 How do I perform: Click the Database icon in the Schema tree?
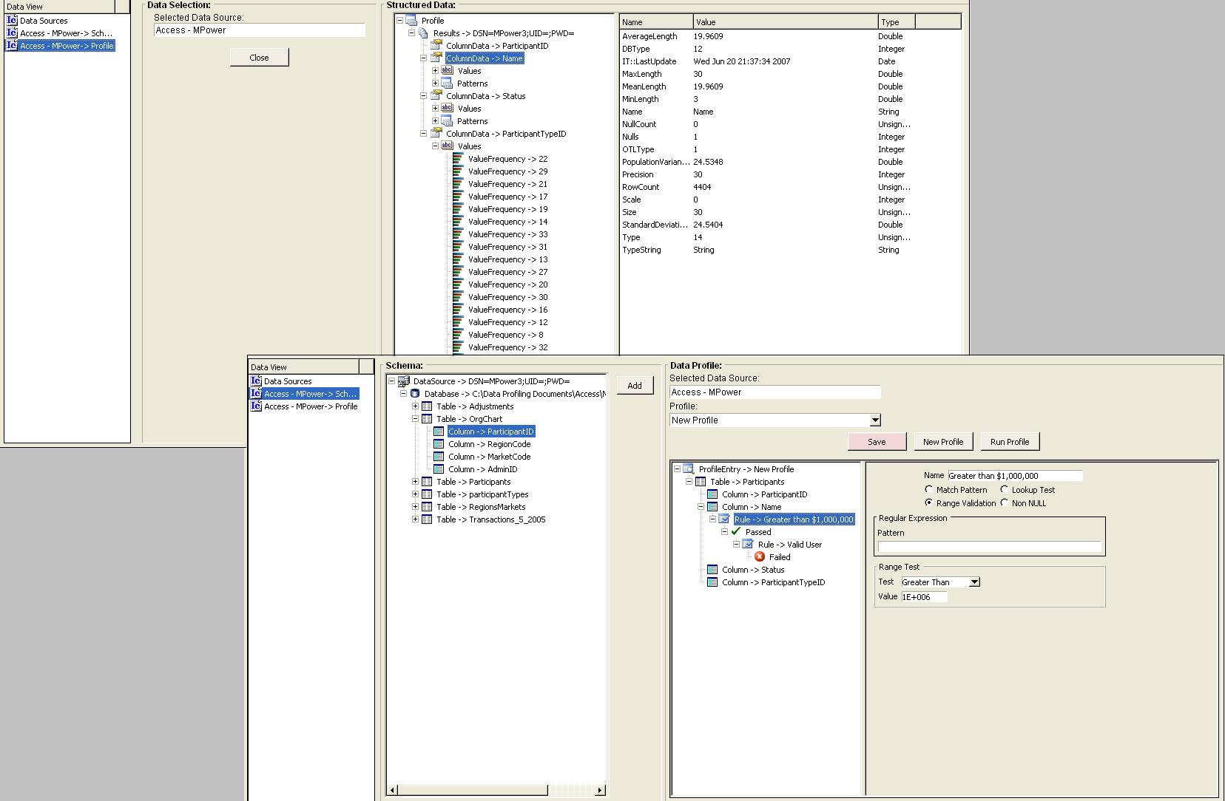pos(415,394)
